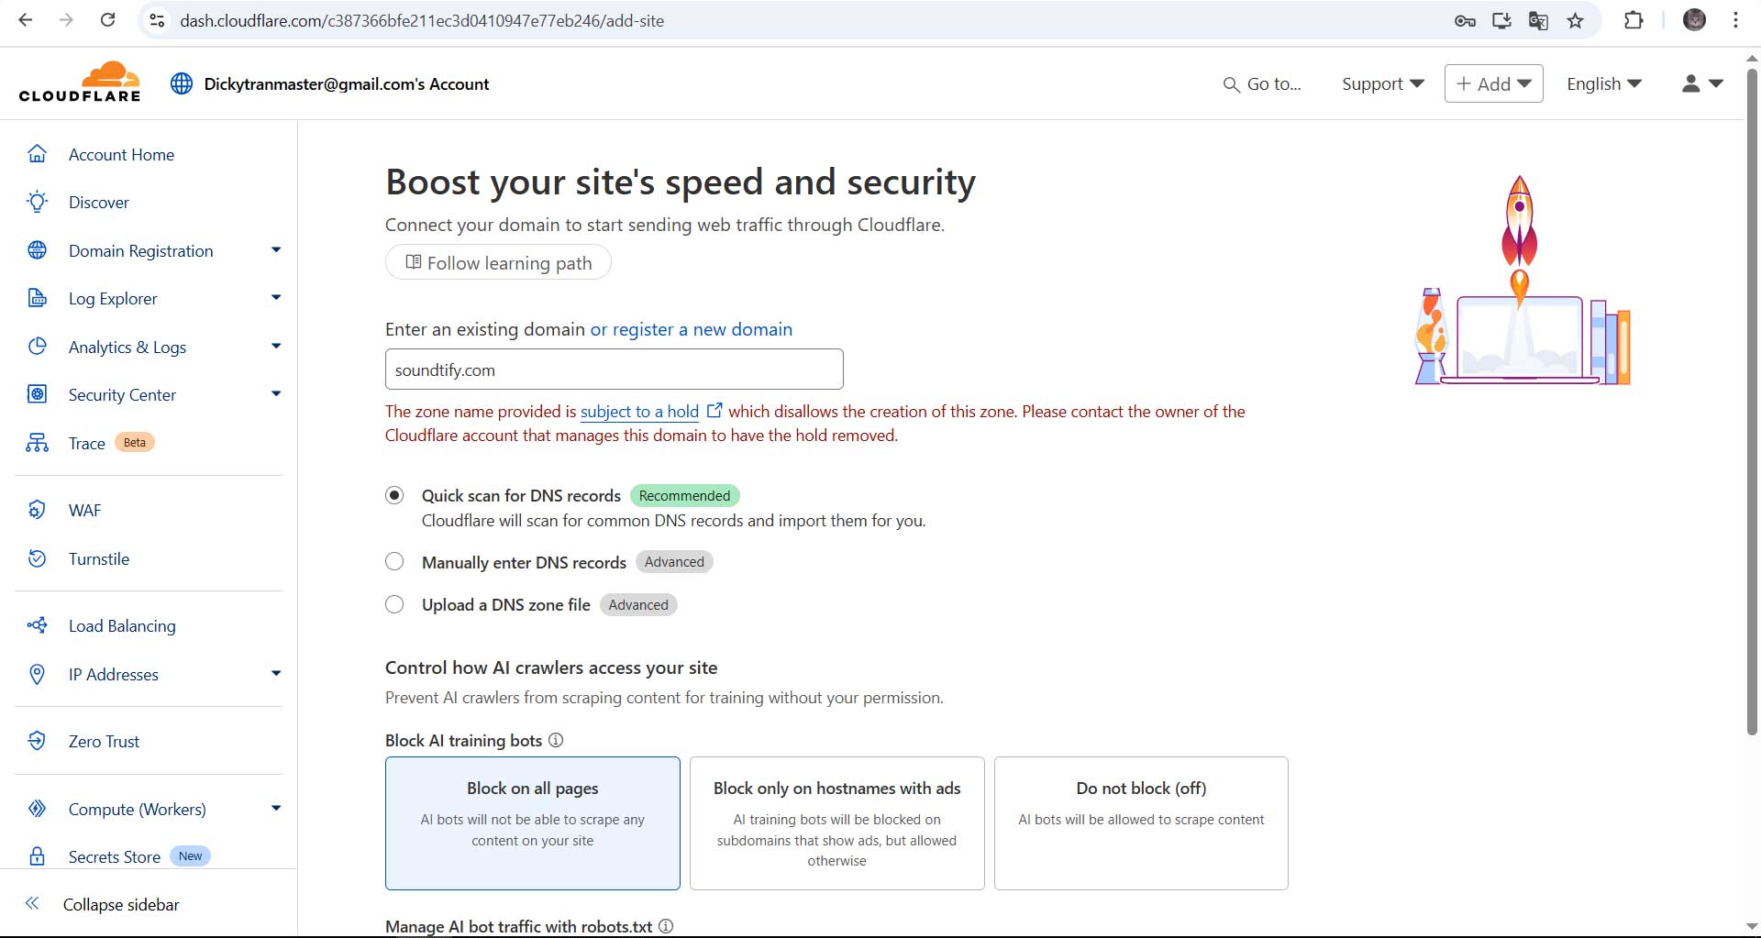Open Secrets Store in sidebar
The height and width of the screenshot is (938, 1761).
(x=115, y=856)
